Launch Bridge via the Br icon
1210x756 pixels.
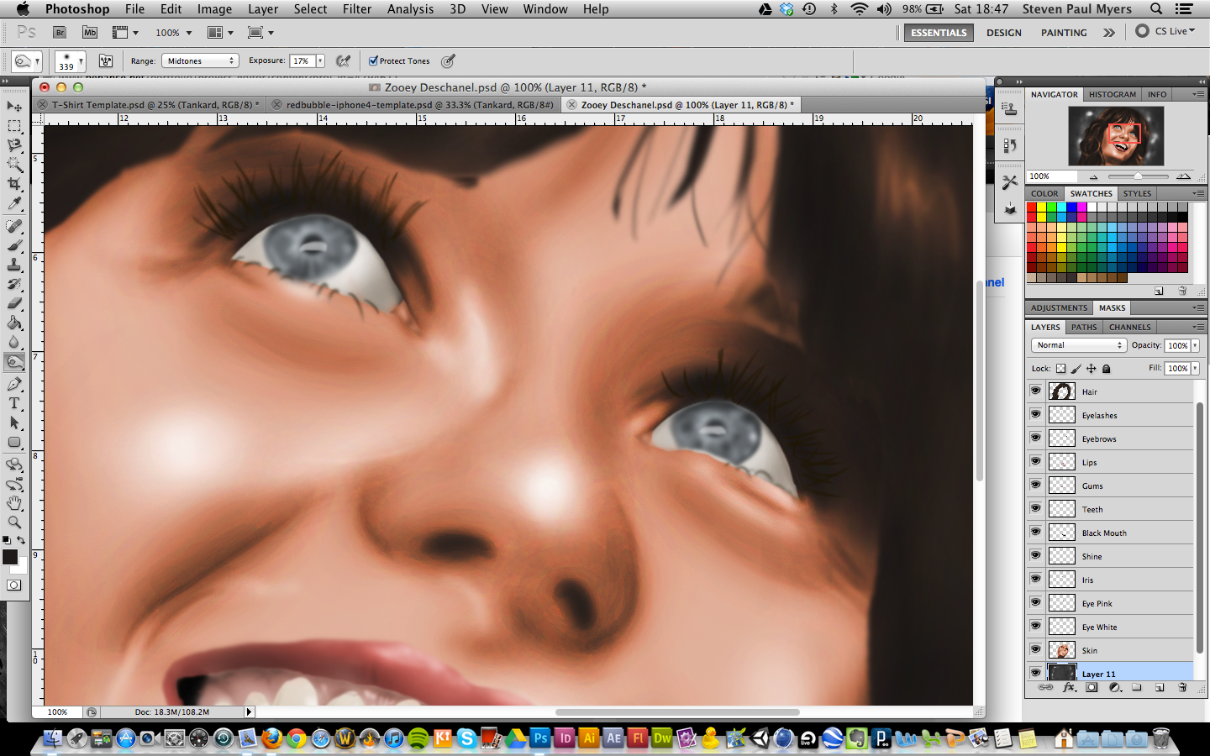coord(60,33)
